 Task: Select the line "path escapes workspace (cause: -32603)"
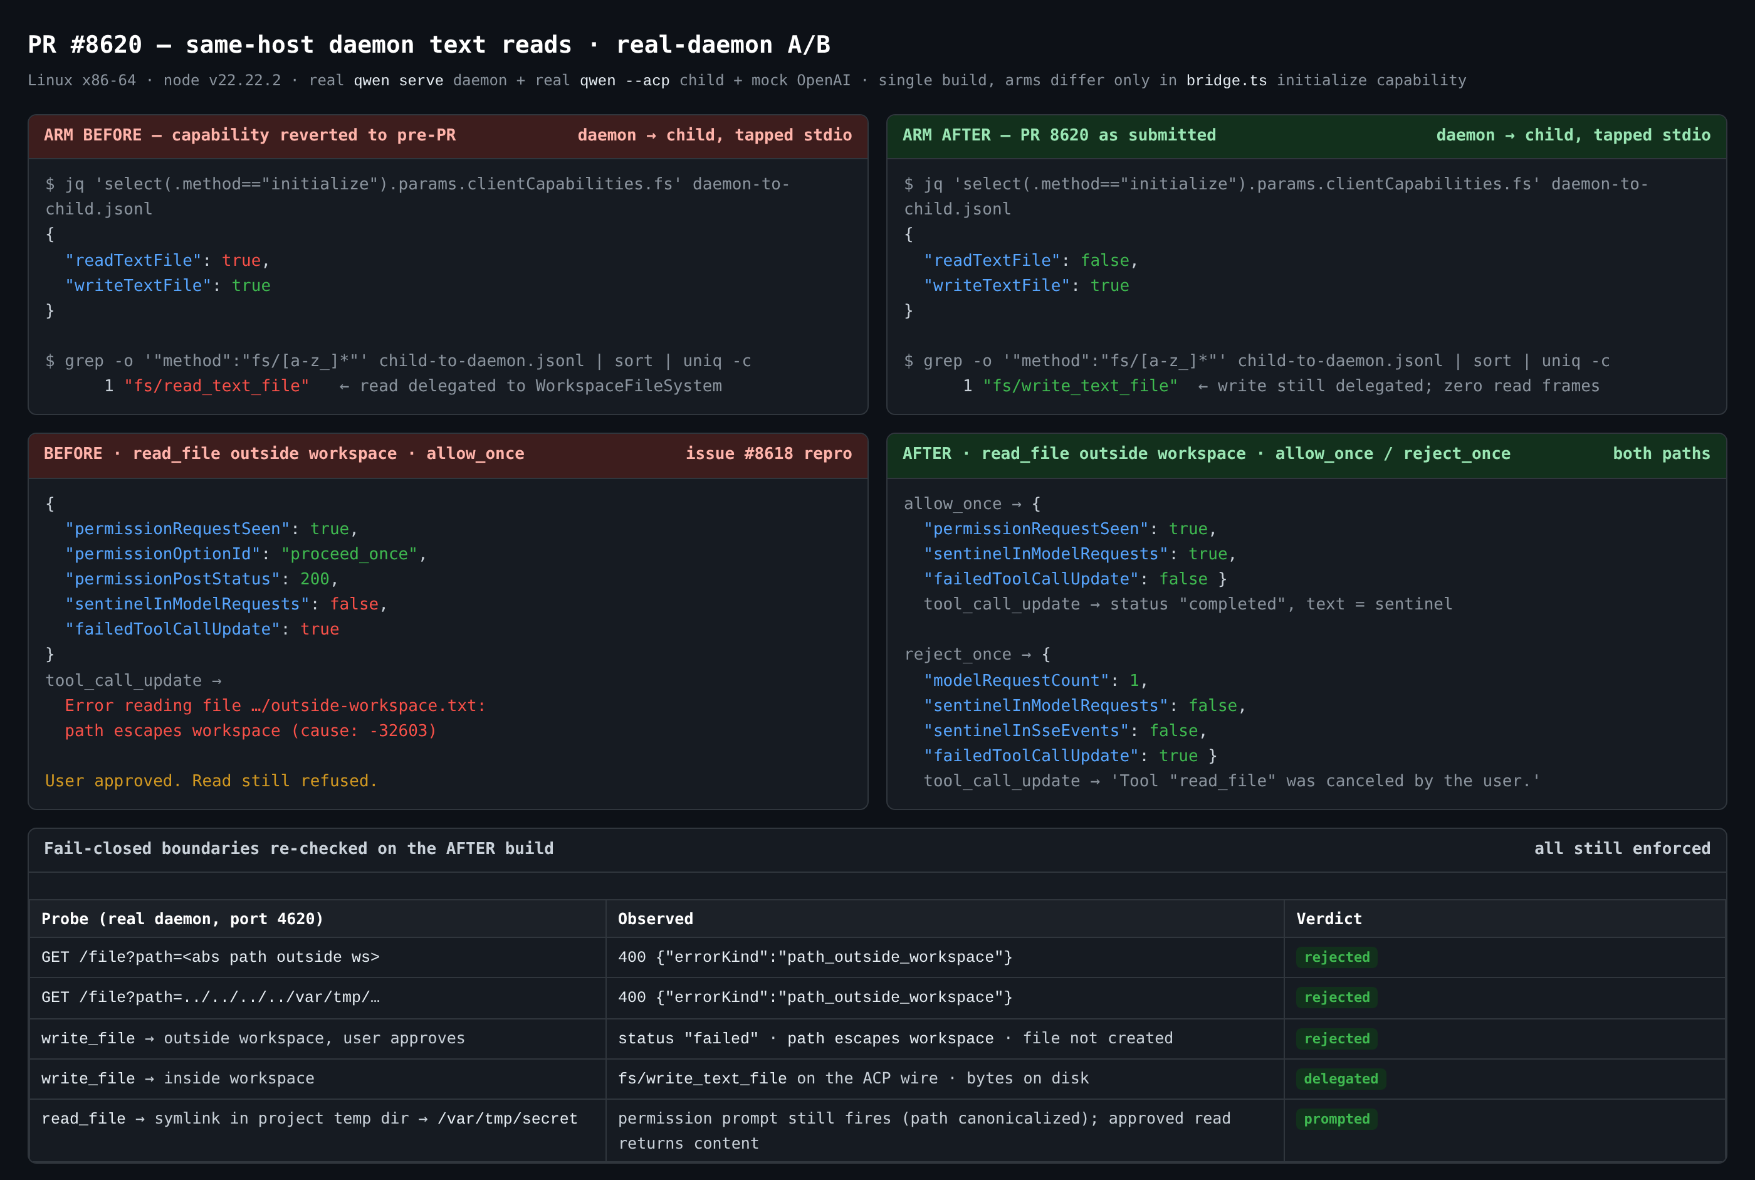pos(251,730)
